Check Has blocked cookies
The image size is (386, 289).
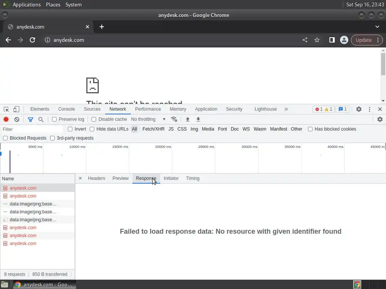(310, 129)
